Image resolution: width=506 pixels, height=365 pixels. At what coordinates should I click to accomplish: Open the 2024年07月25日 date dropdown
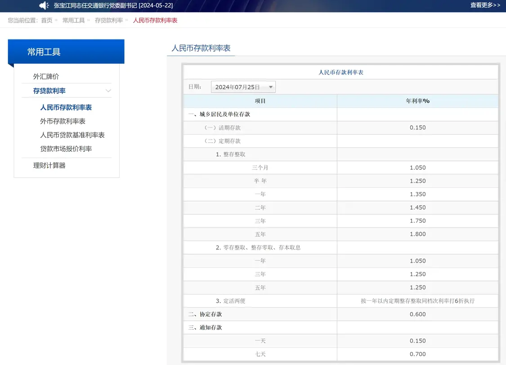coord(238,87)
